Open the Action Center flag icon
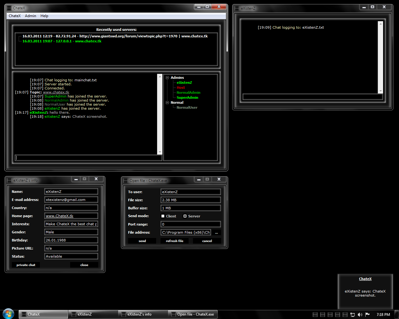399x319 pixels. pyautogui.click(x=368, y=315)
